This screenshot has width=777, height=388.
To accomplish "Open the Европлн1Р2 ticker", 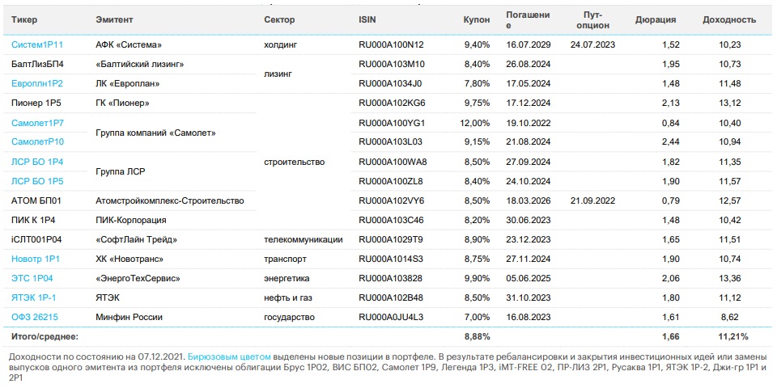I will coord(36,83).
